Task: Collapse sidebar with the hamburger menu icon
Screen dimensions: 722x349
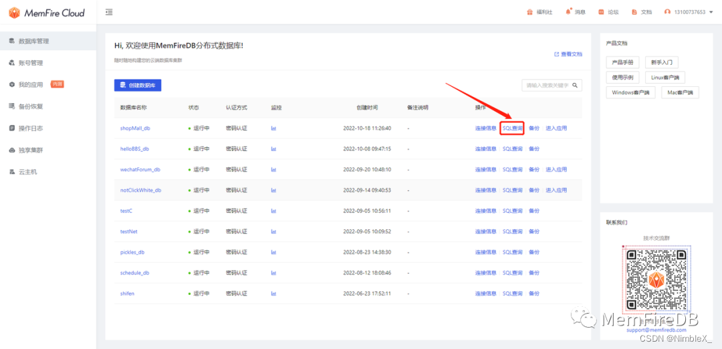Action: 109,12
